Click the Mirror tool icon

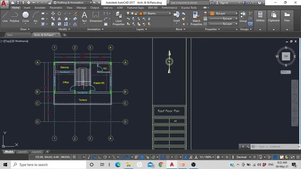click(x=59, y=19)
